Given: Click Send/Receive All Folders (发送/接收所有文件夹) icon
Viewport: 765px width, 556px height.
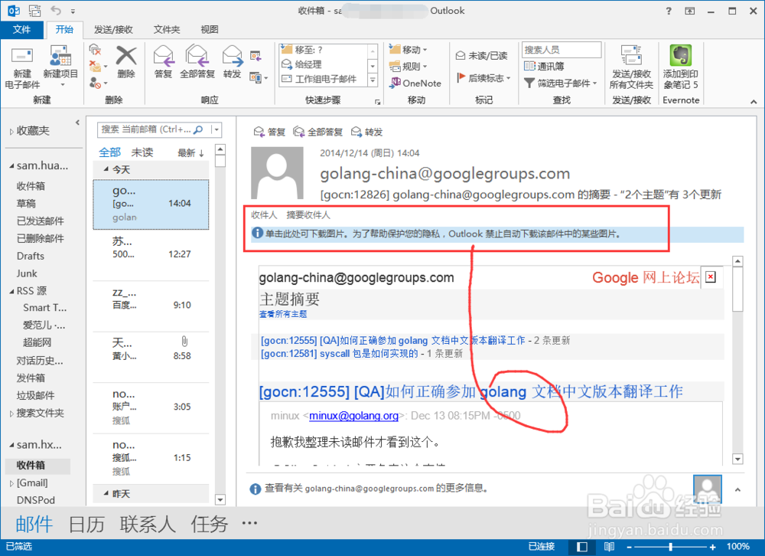Looking at the screenshot, I should point(631,55).
